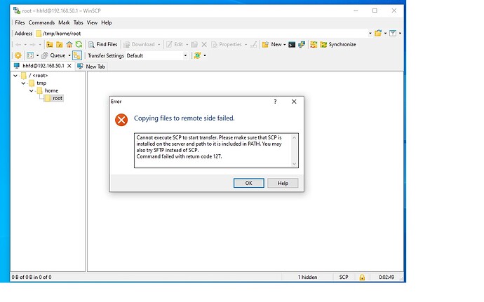Viewport: 484px width, 302px height.
Task: Open the Files menu
Action: [20, 22]
